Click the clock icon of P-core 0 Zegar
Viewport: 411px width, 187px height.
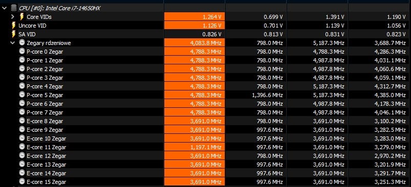click(x=22, y=51)
